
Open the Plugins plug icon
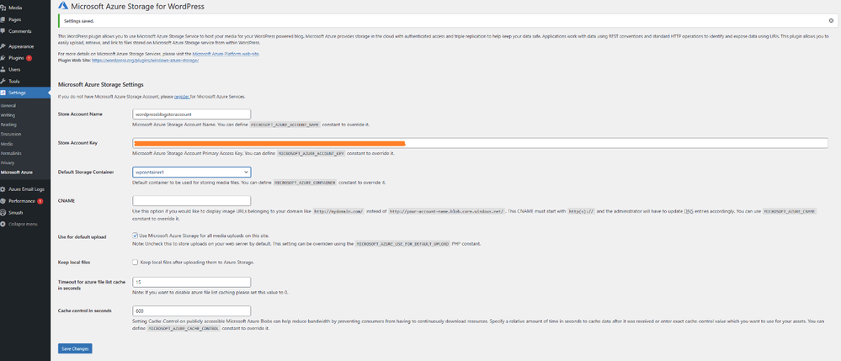[x=3, y=58]
